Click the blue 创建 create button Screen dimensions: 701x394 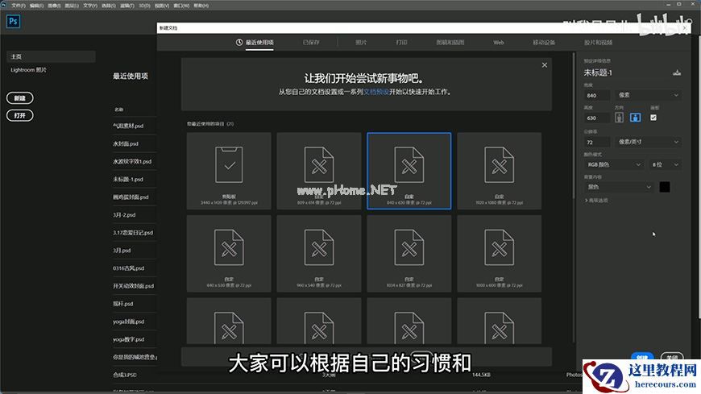coord(642,356)
